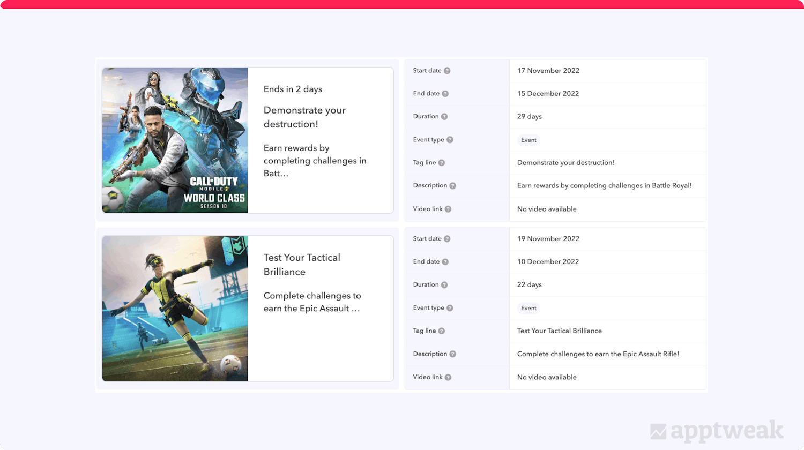Click help icon by second event's Video link
This screenshot has width=804, height=450.
(448, 377)
